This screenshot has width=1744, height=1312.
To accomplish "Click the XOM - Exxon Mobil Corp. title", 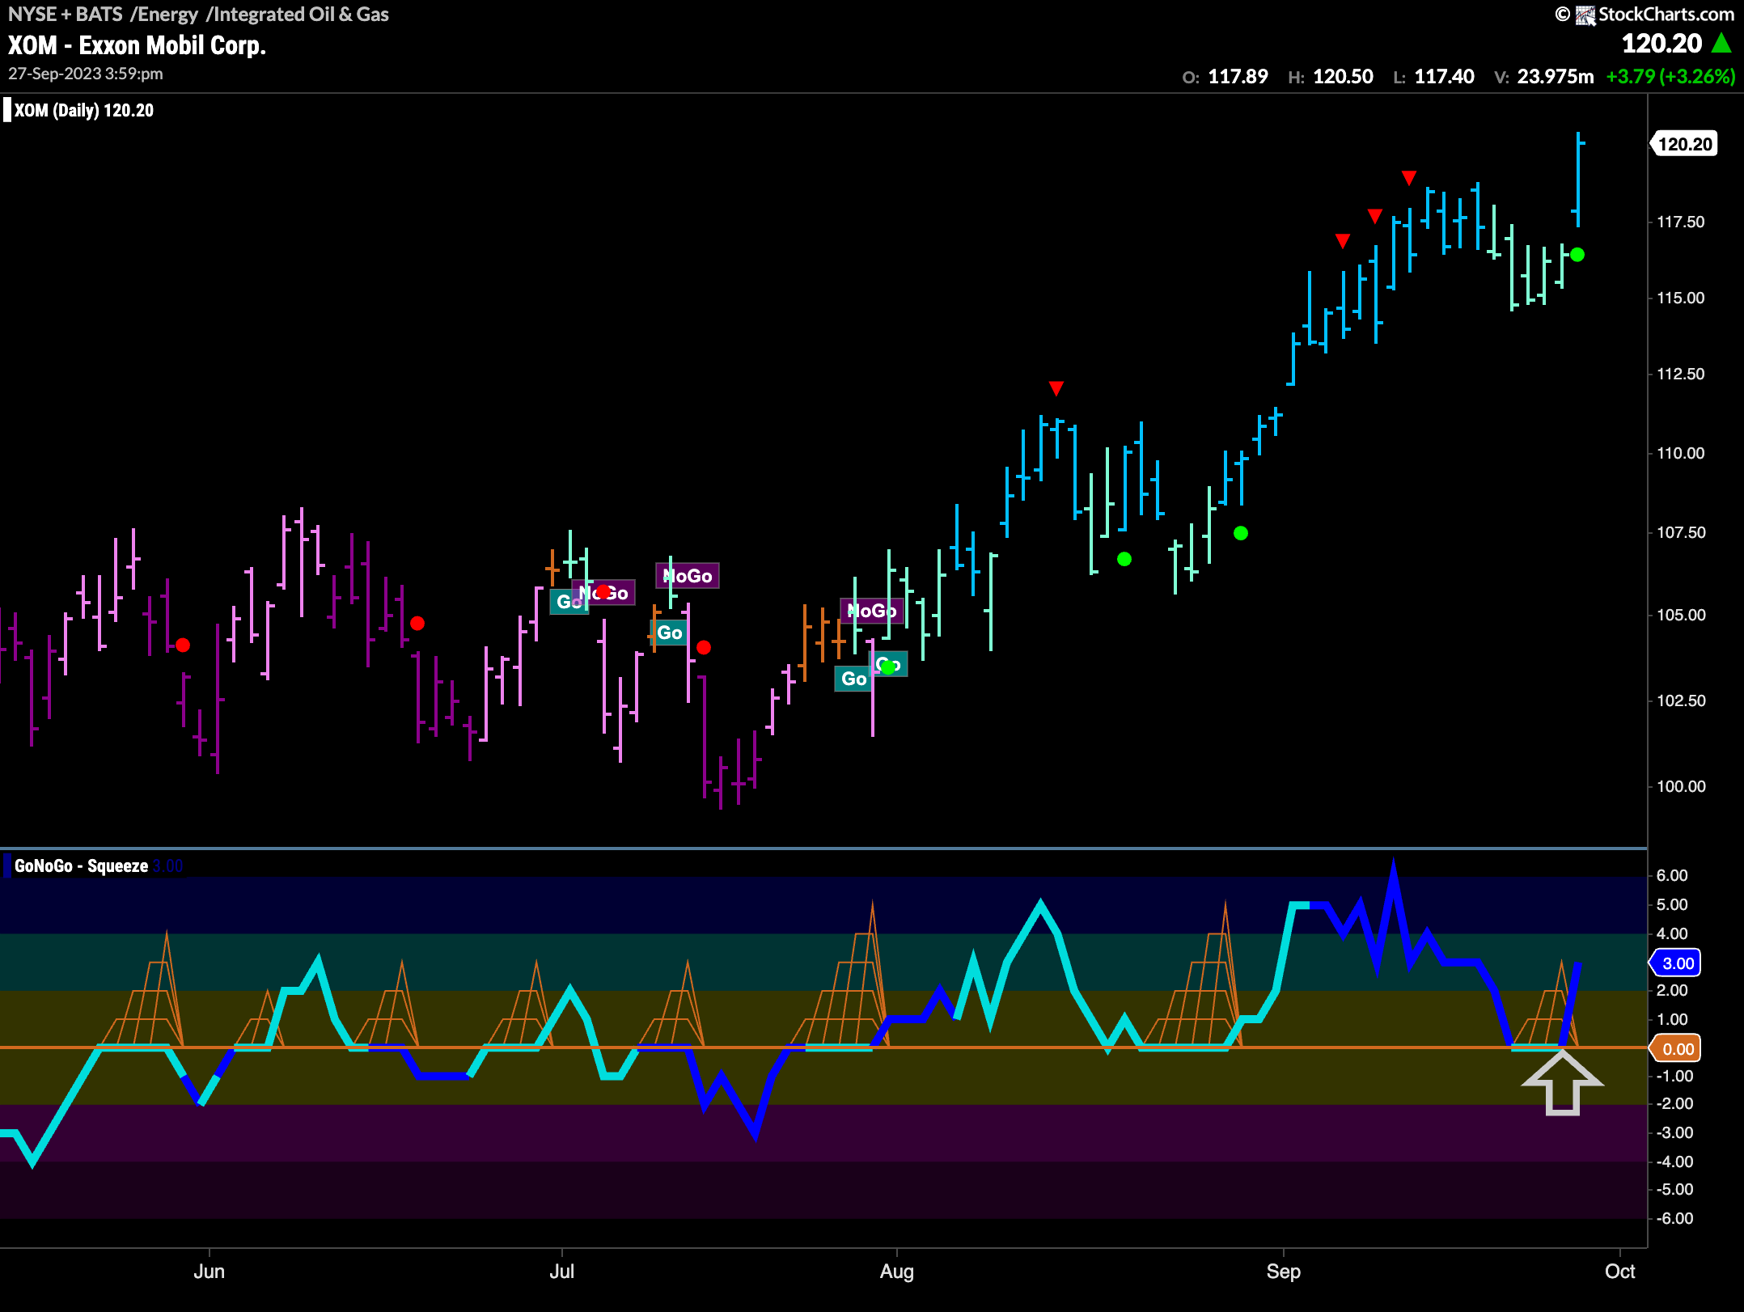I will click(x=137, y=45).
